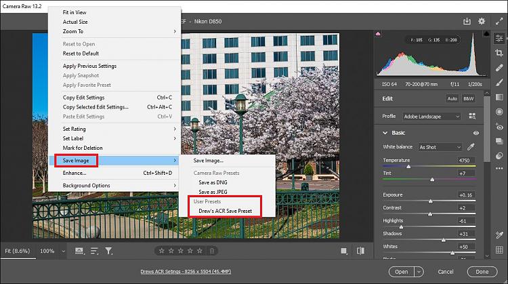Expand the Background Options submenu
The width and height of the screenshot is (508, 284).
[x=114, y=186]
